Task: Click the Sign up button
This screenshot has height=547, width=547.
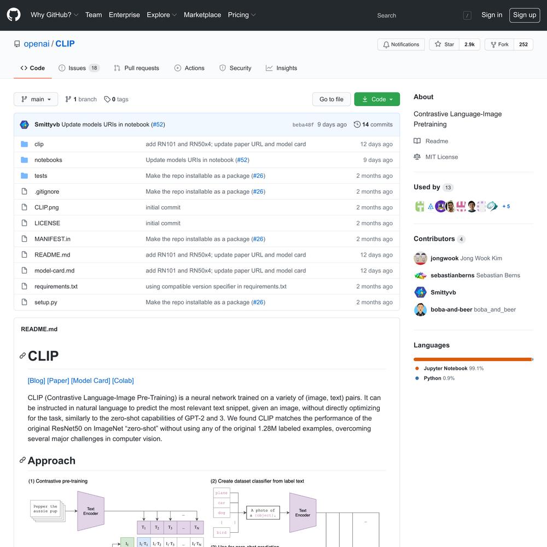Action: coord(525,15)
